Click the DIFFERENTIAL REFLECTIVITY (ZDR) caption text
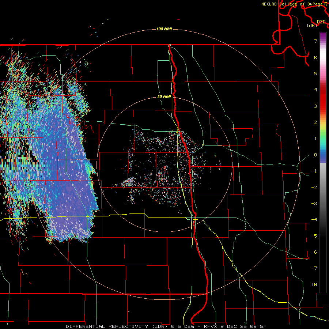Viewport: 329px width, 329px height. click(117, 326)
